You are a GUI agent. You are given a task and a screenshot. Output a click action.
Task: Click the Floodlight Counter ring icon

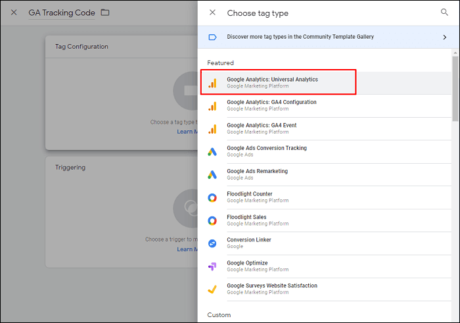click(212, 197)
